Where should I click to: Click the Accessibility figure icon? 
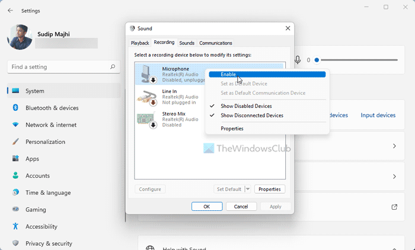click(15, 226)
